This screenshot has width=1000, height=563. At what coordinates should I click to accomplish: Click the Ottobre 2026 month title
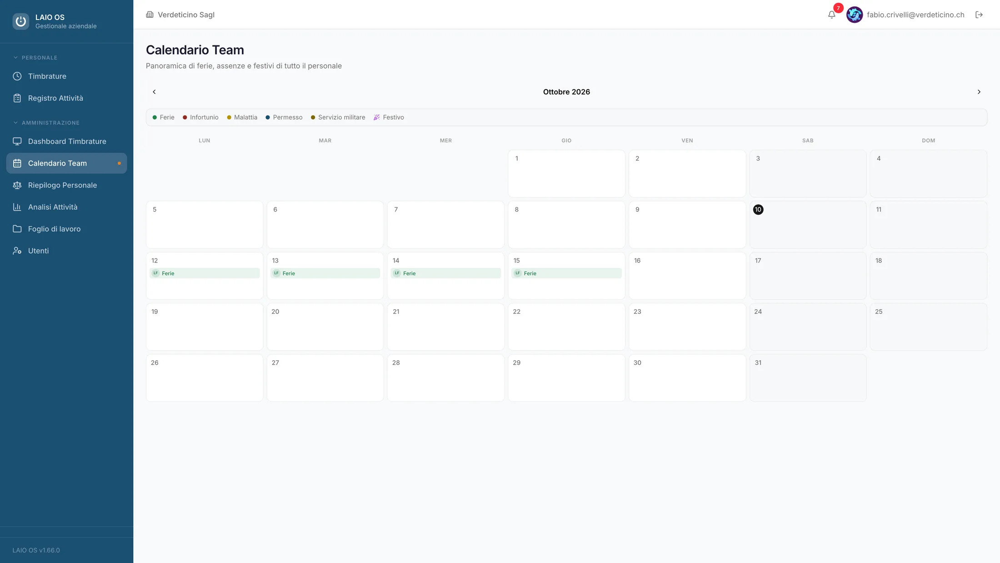(566, 92)
